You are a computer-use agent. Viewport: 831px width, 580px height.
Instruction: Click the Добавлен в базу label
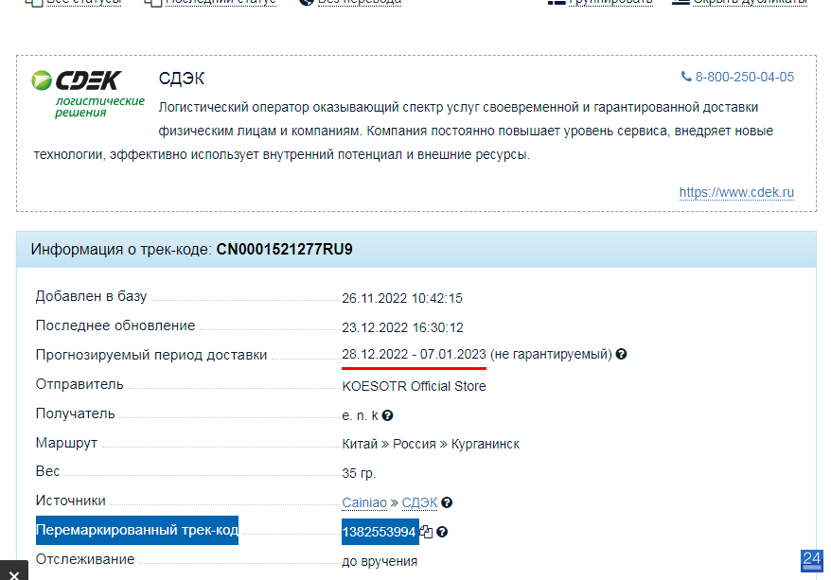coord(91,296)
